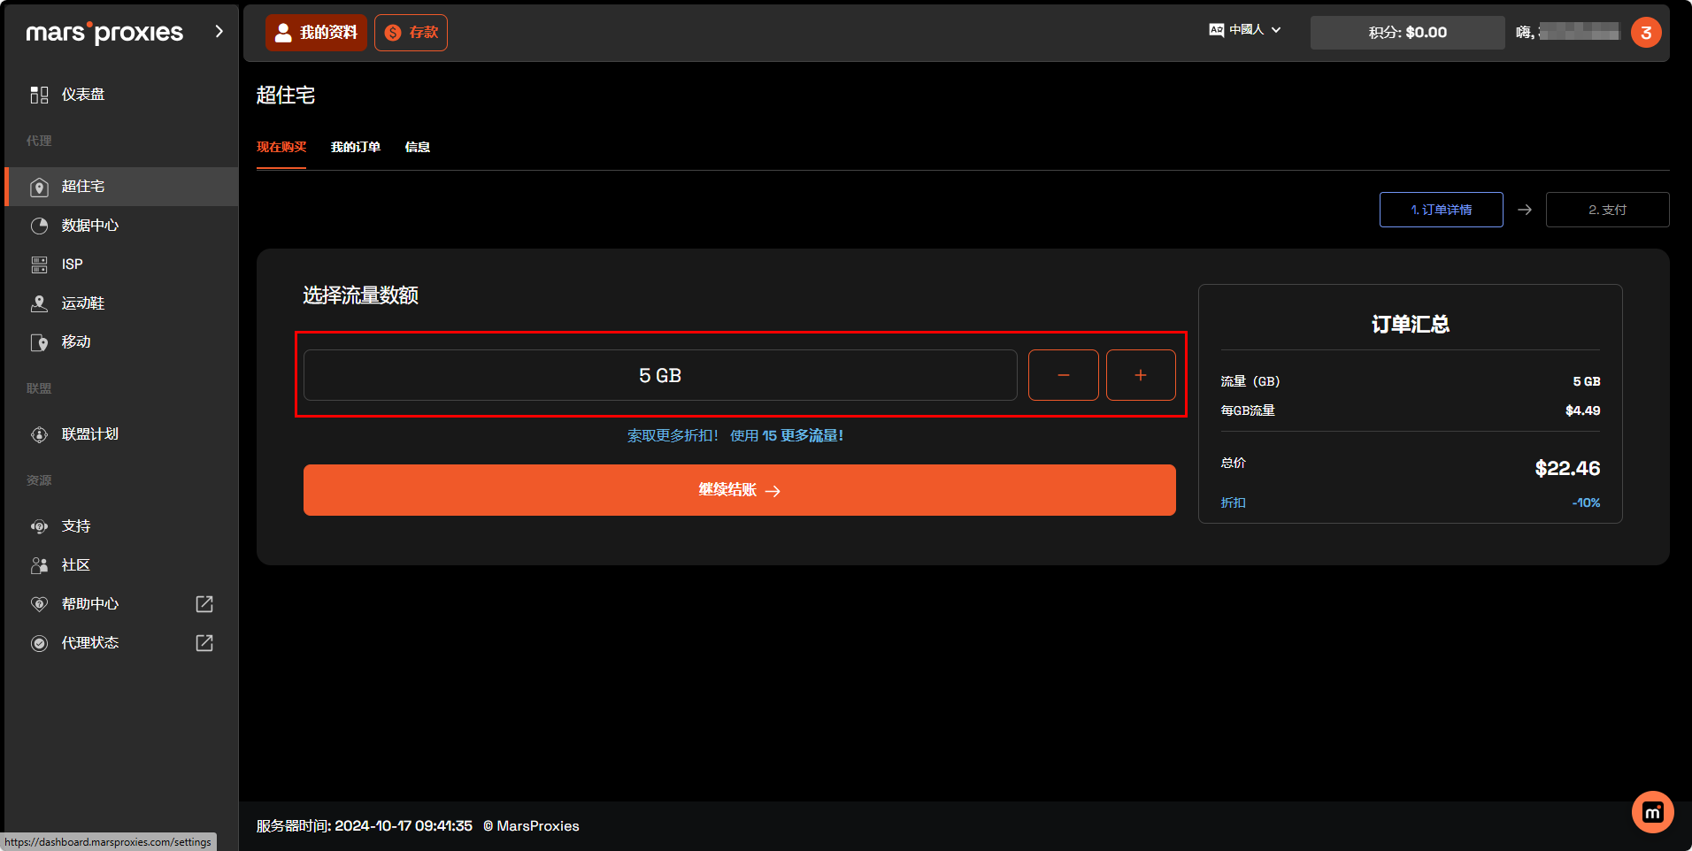Collapse the sidebar with chevron arrow

219,32
